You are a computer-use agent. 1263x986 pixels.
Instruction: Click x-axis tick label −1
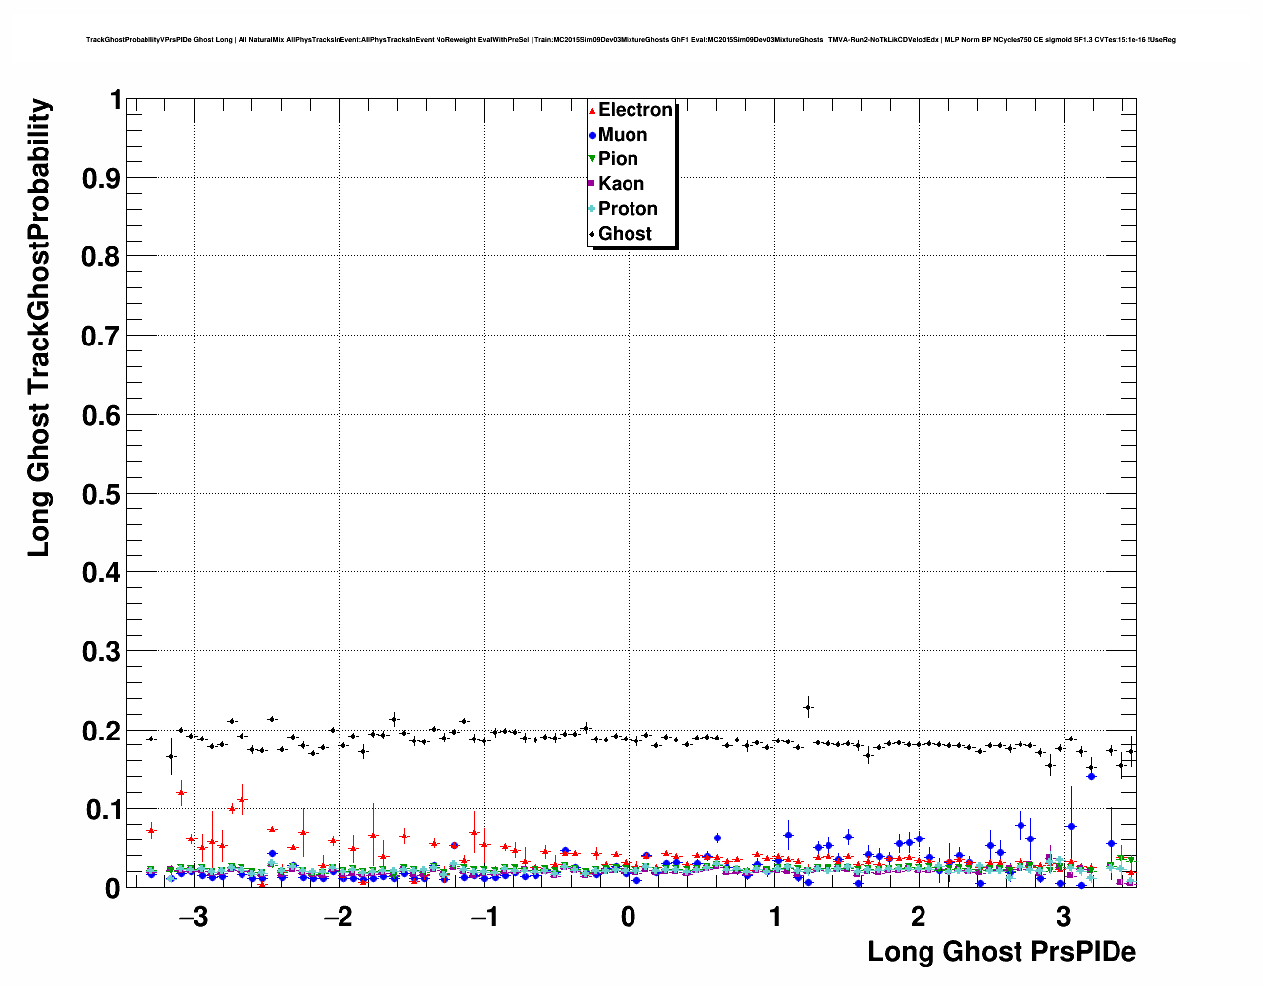[483, 916]
